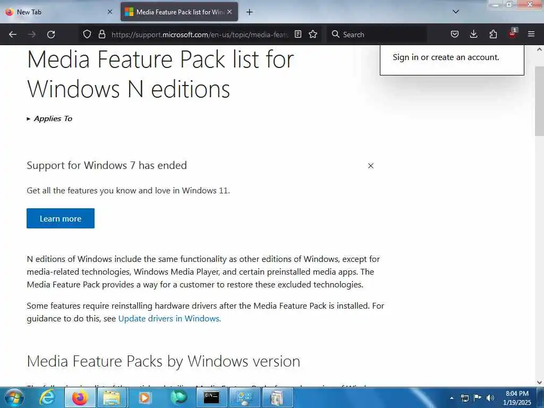This screenshot has height=408, width=544.
Task: Open a new tab with plus button
Action: [250, 12]
